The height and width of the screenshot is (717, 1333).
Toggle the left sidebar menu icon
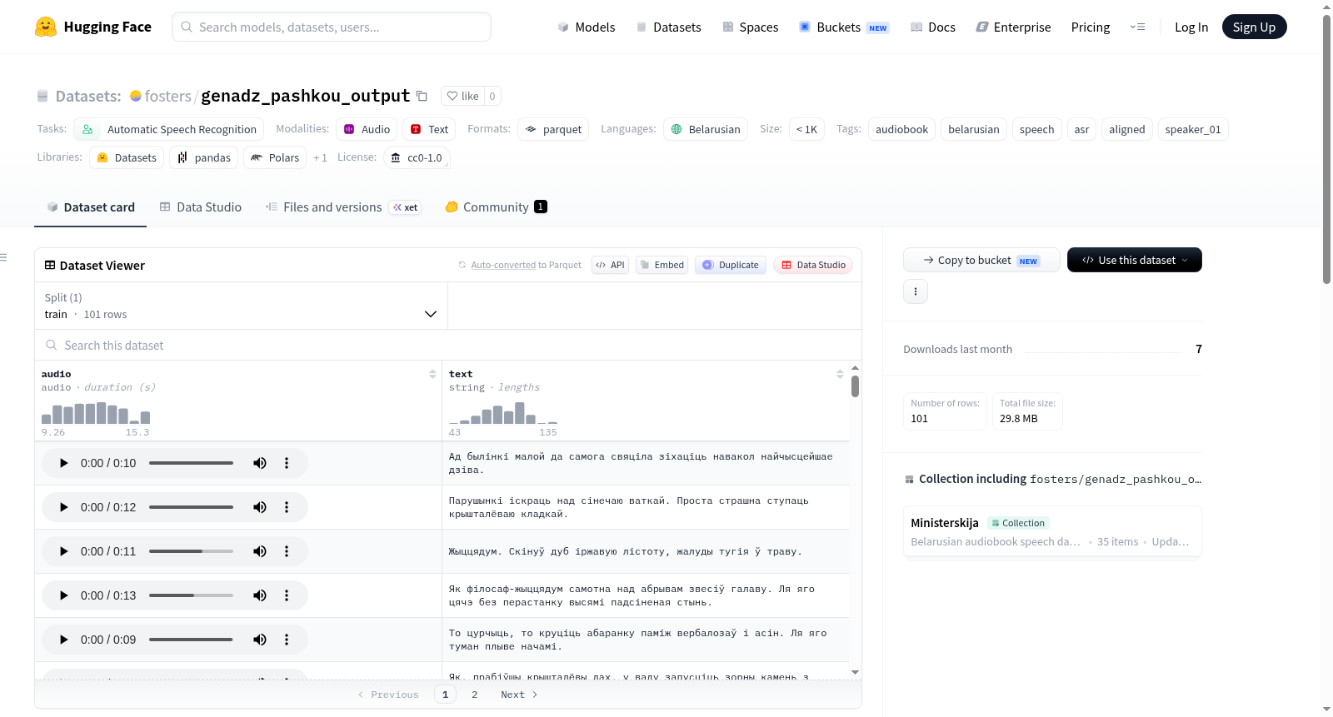click(x=3, y=257)
